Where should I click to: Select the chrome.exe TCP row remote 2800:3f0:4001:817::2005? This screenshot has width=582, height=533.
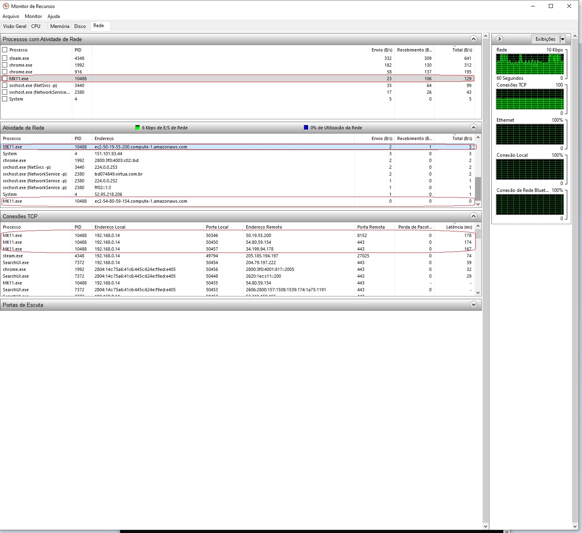238,269
